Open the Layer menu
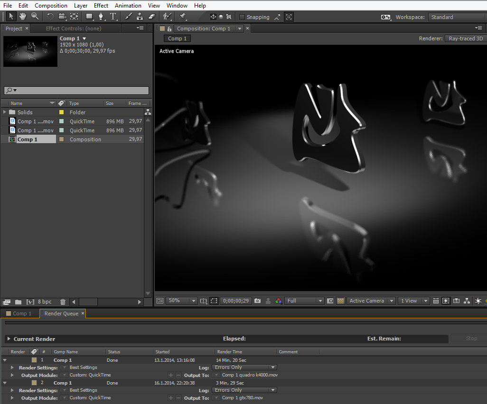 (80, 6)
